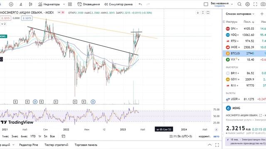Take a chart snapshot with camera icon
Viewport: 266px width, 149px height.
(x=263, y=4)
